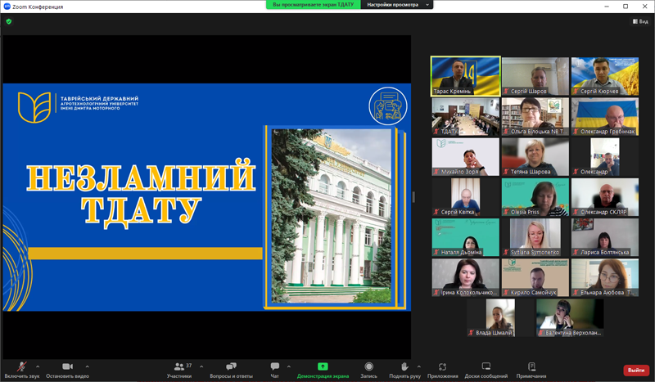Click muted mic icon on Олександр СКЛЯР tile
655x382 pixels.
[576, 212]
